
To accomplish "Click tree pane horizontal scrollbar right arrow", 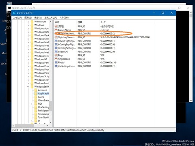I will [x=48, y=126].
